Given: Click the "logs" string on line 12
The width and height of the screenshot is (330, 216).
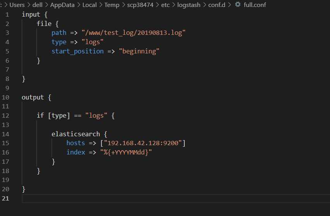Looking at the screenshot, I should (96, 116).
